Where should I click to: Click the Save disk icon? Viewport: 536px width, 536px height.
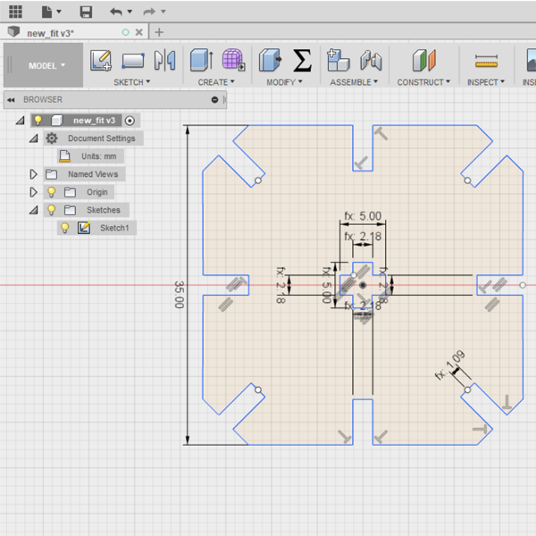pyautogui.click(x=86, y=12)
